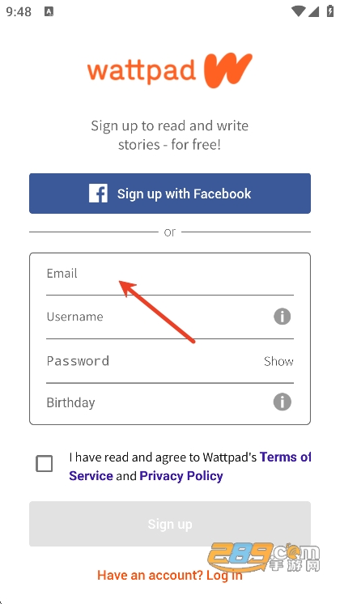Tap the cellular signal icon
Screen dimensions: 340x604
pyautogui.click(x=313, y=11)
